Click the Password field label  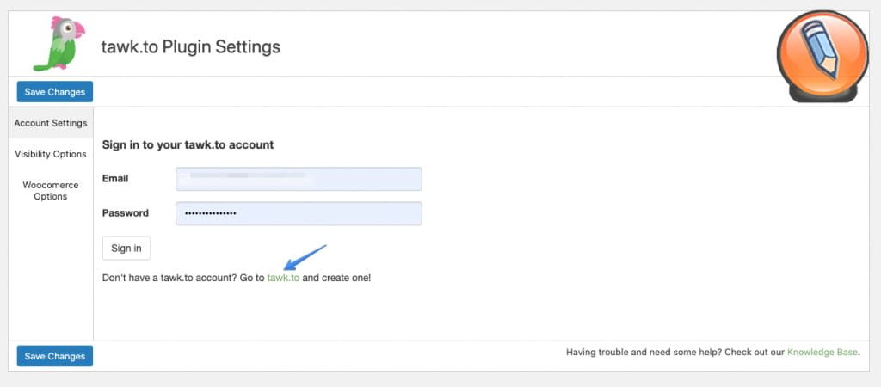coord(126,213)
